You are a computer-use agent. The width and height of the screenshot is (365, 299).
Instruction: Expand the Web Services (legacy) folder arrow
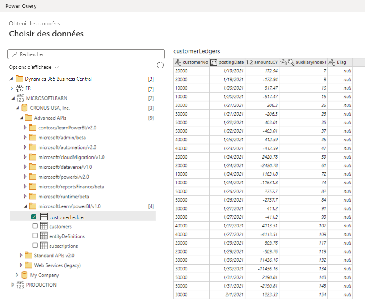click(x=21, y=265)
